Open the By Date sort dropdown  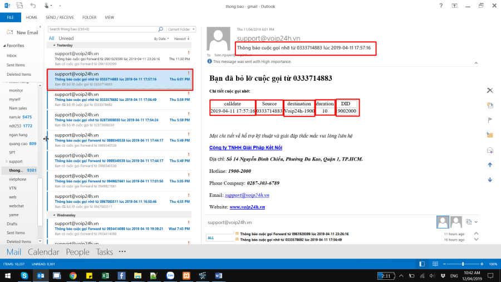[x=161, y=38]
